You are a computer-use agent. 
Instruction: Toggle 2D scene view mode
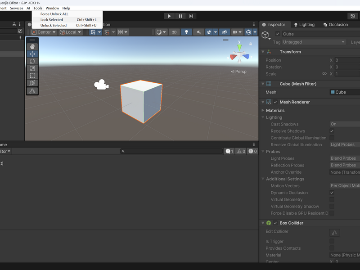click(174, 32)
